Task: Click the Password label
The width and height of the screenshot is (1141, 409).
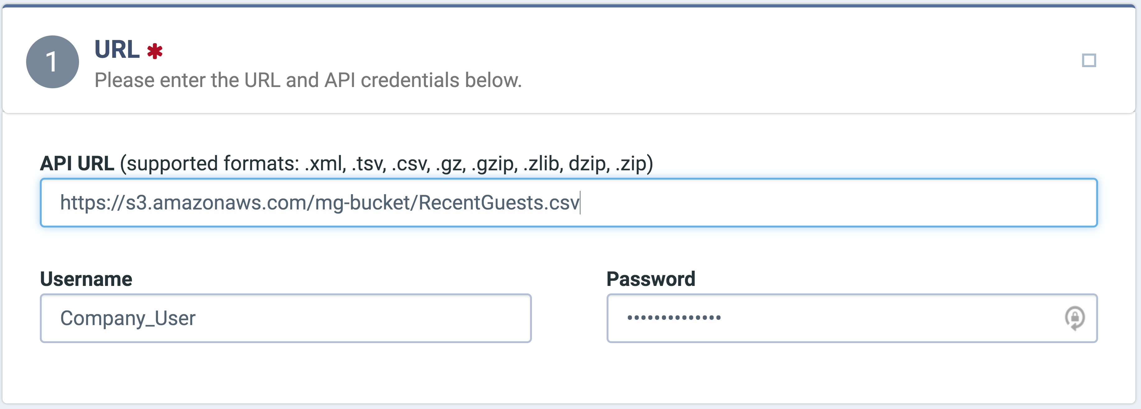Action: tap(651, 279)
